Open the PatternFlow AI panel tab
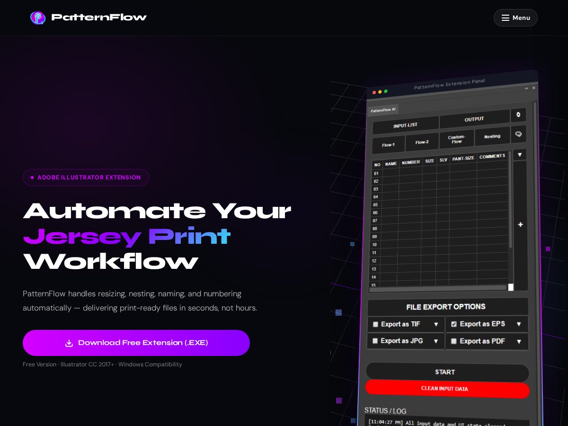The image size is (568, 426). [x=383, y=110]
